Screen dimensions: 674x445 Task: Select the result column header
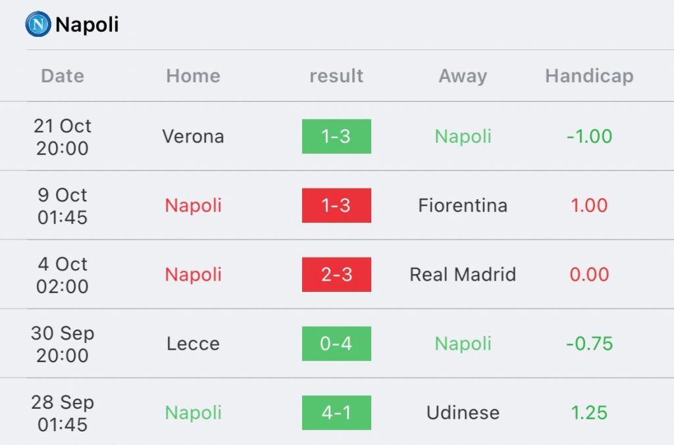pyautogui.click(x=336, y=76)
